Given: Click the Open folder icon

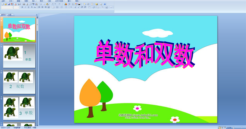Looking at the screenshot, I should coord(6,4).
